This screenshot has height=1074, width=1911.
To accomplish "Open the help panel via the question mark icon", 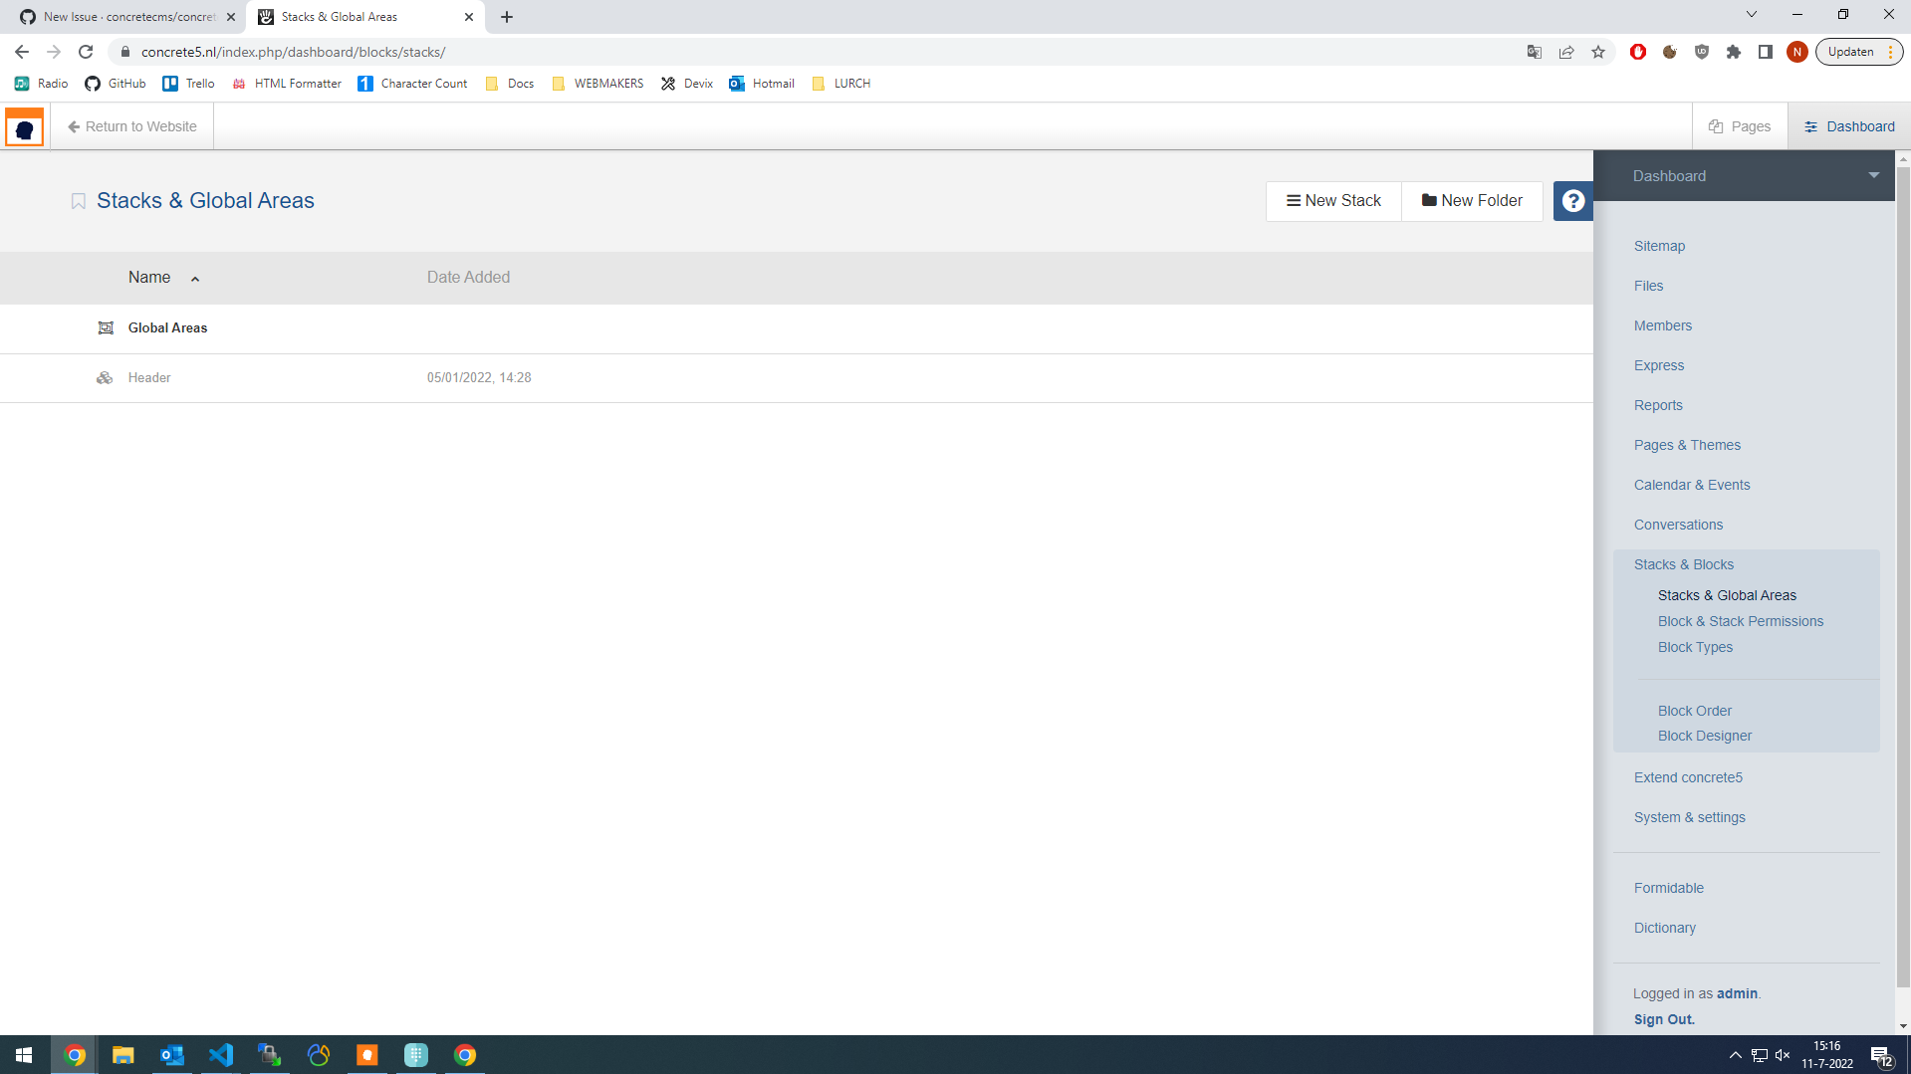I will point(1572,200).
